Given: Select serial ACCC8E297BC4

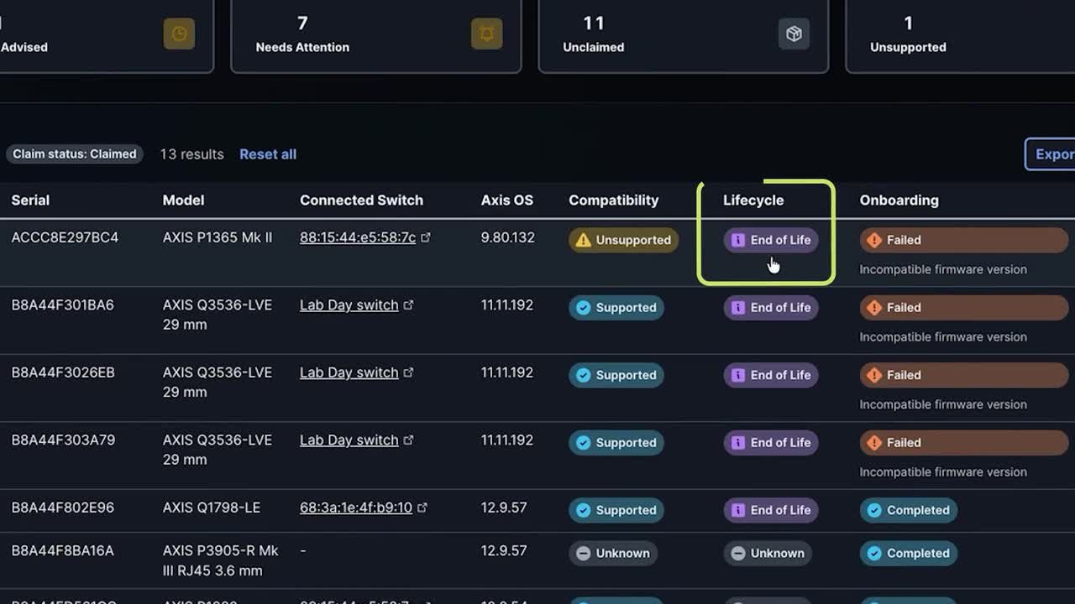Looking at the screenshot, I should 65,237.
